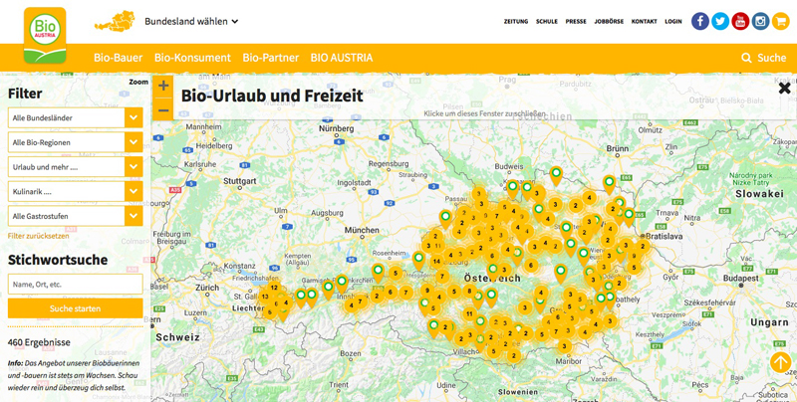Viewport: 797px width, 402px height.
Task: Open the YouTube social icon
Action: [x=740, y=21]
